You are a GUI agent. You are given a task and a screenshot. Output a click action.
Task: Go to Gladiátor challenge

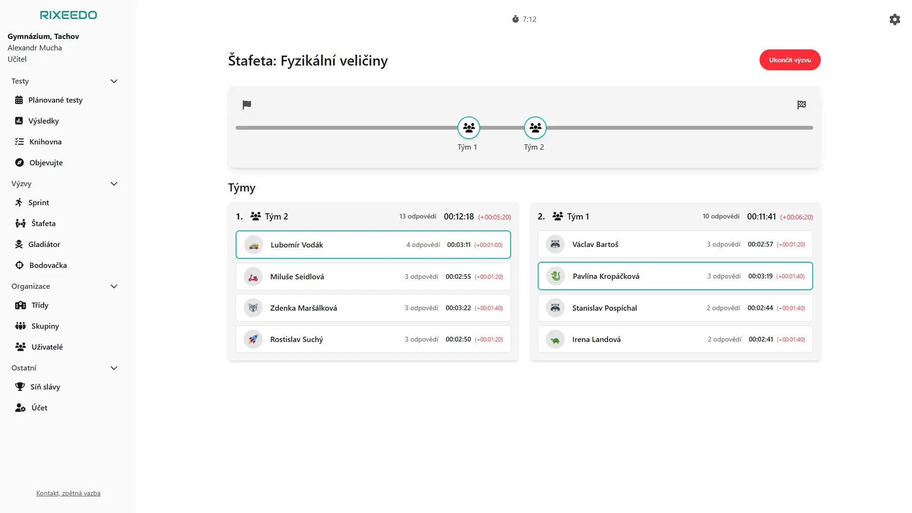[44, 245]
